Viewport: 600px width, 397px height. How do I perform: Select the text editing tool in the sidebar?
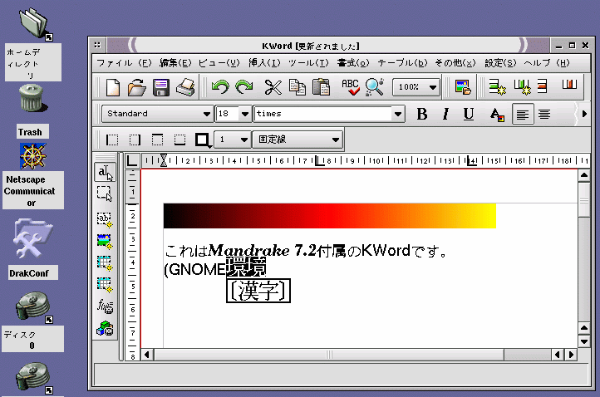tap(105, 172)
